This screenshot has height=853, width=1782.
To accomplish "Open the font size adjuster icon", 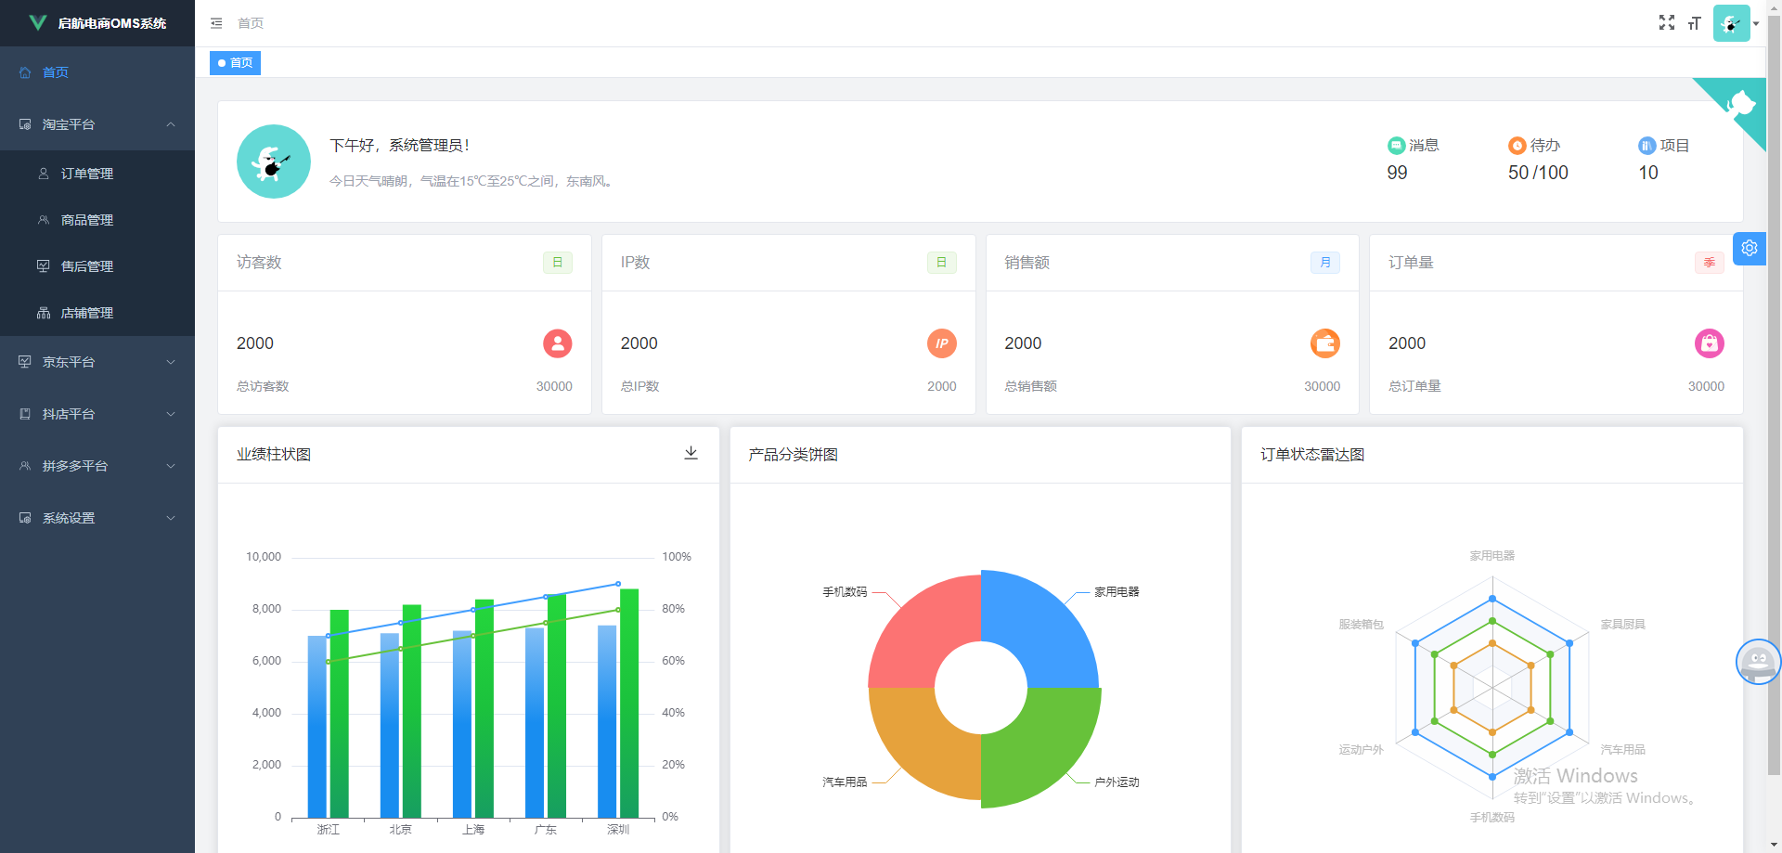I will 1694,23.
